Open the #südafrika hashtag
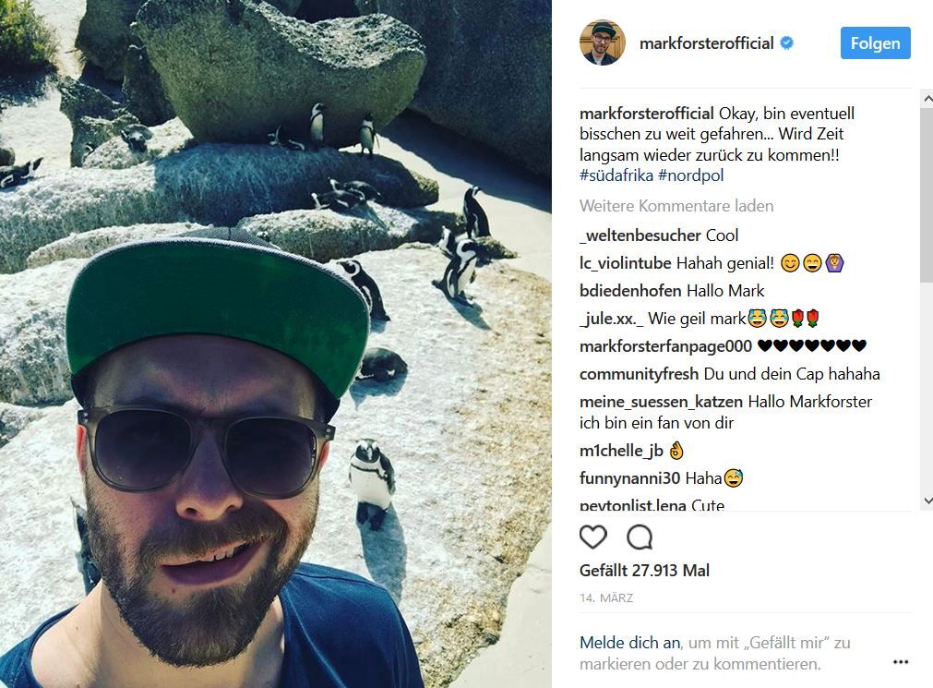This screenshot has height=688, width=933. (x=616, y=175)
